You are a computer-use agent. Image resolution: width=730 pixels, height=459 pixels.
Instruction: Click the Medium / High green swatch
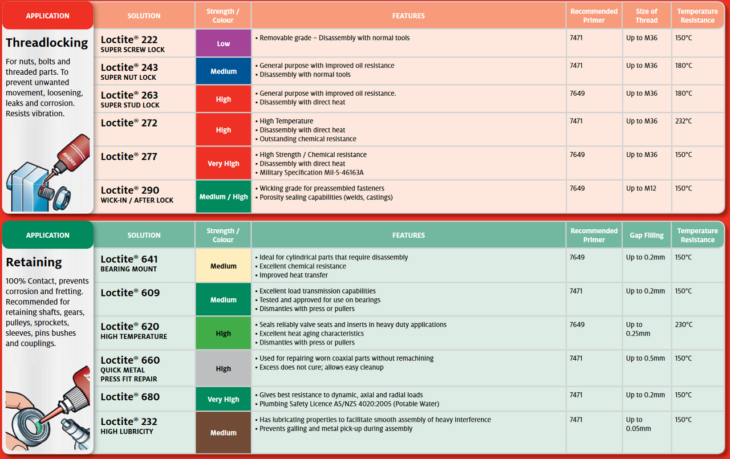click(x=223, y=197)
